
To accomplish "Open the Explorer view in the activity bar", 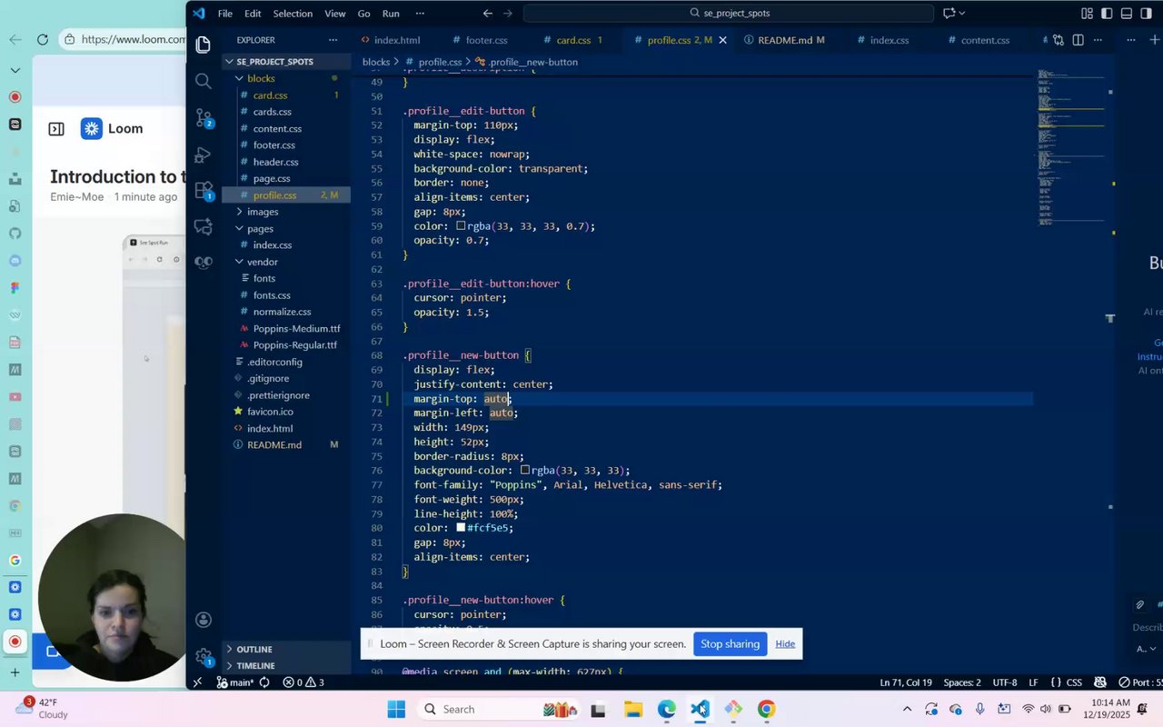I will click(204, 45).
